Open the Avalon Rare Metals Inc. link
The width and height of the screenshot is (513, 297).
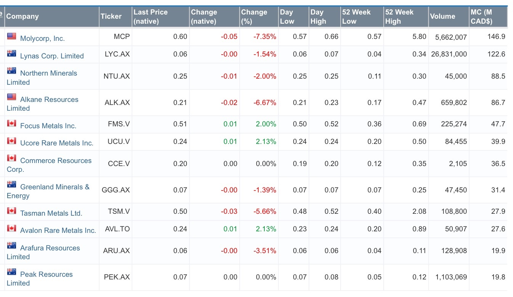coord(58,231)
